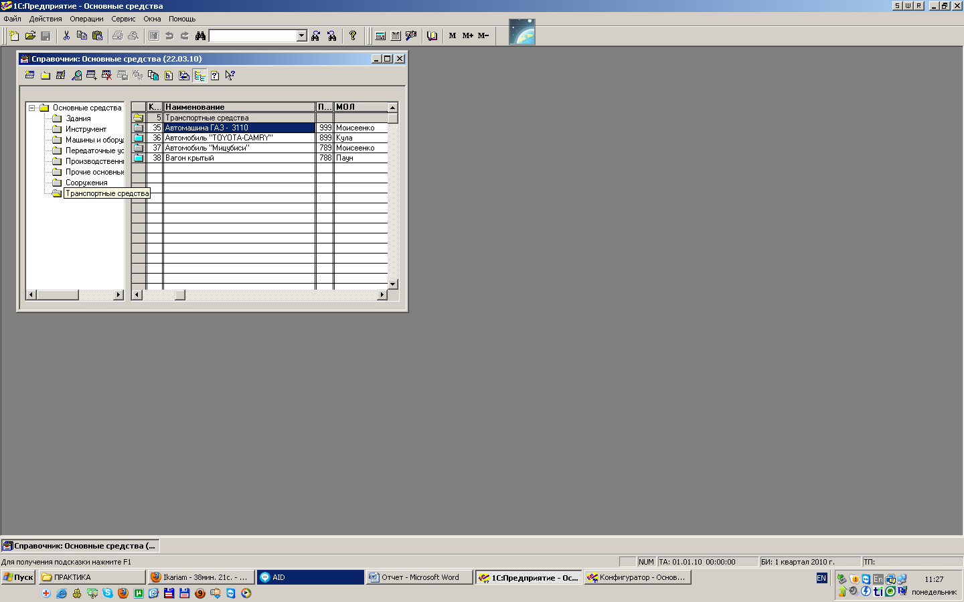Switch to ПРАКТИКА folder taskbar button
Image resolution: width=964 pixels, height=602 pixels.
[x=92, y=577]
